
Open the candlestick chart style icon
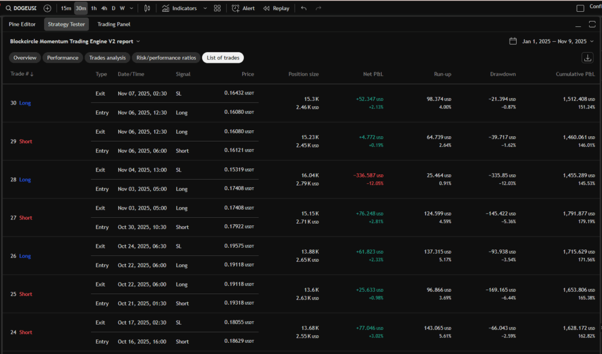(147, 8)
